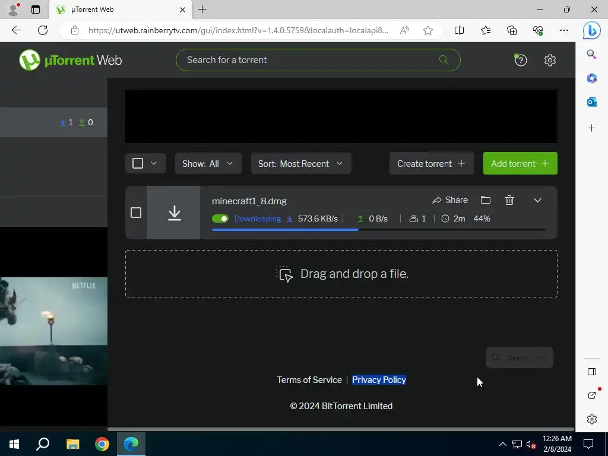Click the green Add torrent button

click(x=520, y=163)
